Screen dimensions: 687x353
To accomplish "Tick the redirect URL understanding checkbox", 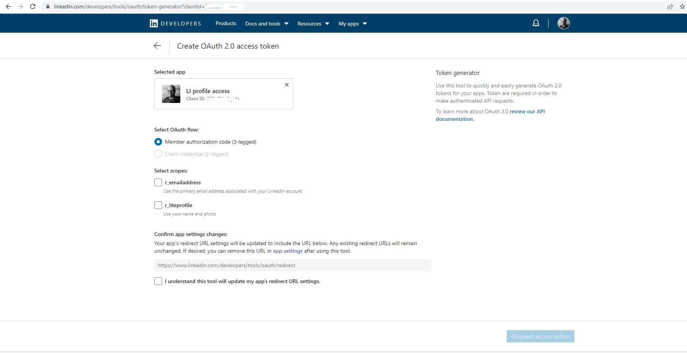I will [158, 281].
